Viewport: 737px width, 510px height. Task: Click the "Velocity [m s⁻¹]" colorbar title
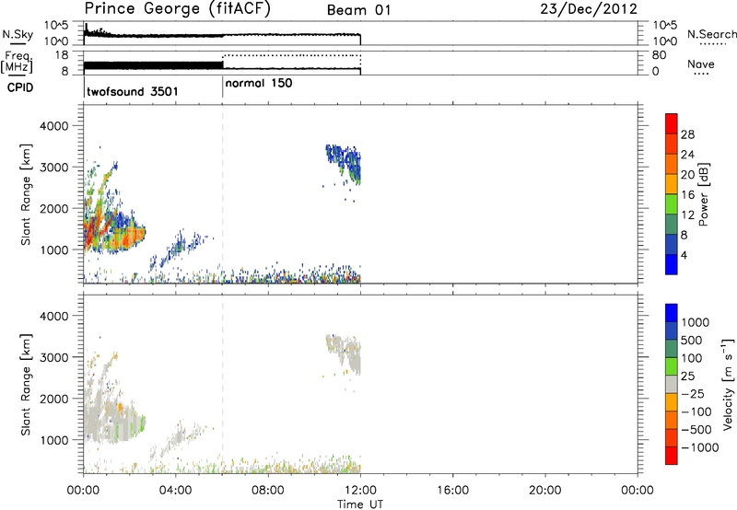click(x=728, y=384)
